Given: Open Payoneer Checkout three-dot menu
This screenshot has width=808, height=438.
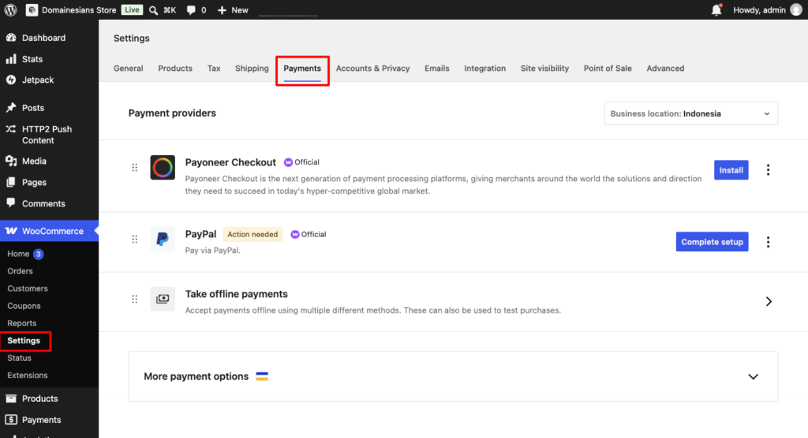Looking at the screenshot, I should click(768, 170).
